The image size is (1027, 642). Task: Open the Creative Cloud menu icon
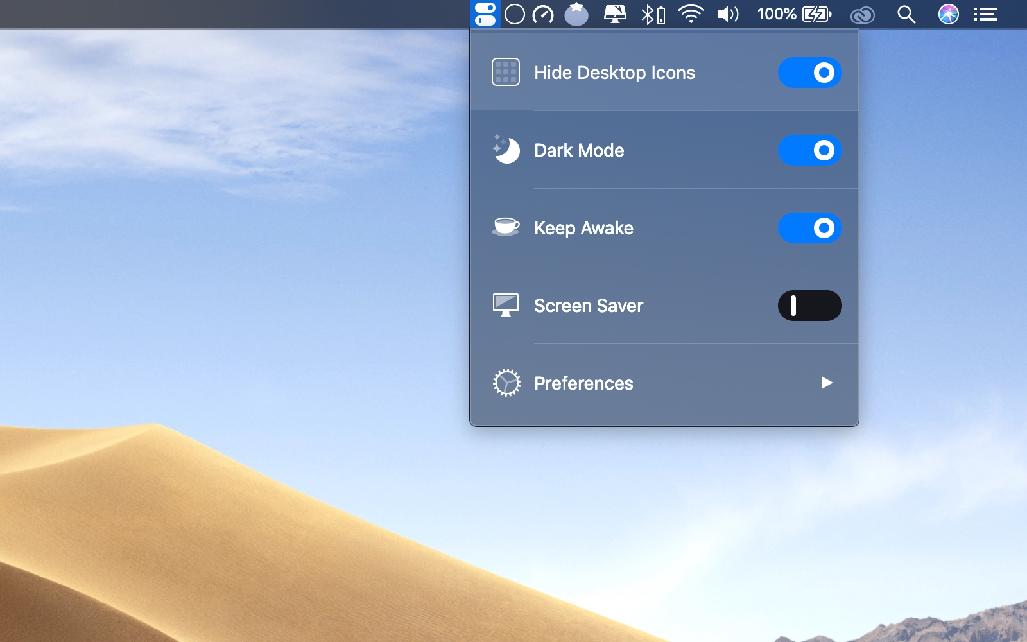862,15
